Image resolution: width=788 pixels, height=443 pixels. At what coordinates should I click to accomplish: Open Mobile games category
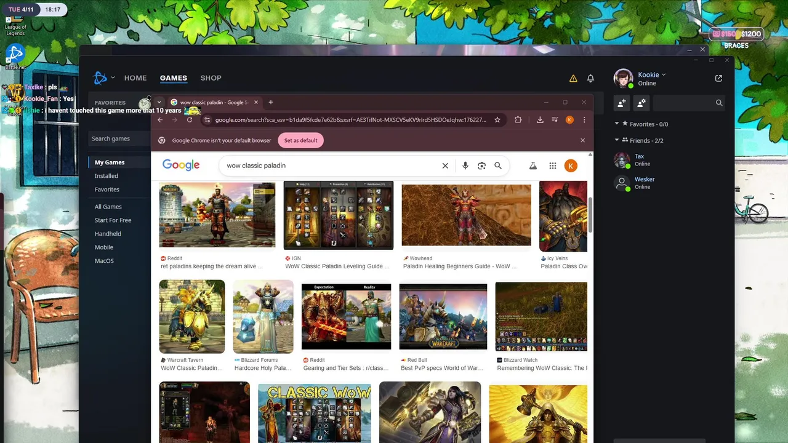pyautogui.click(x=104, y=247)
